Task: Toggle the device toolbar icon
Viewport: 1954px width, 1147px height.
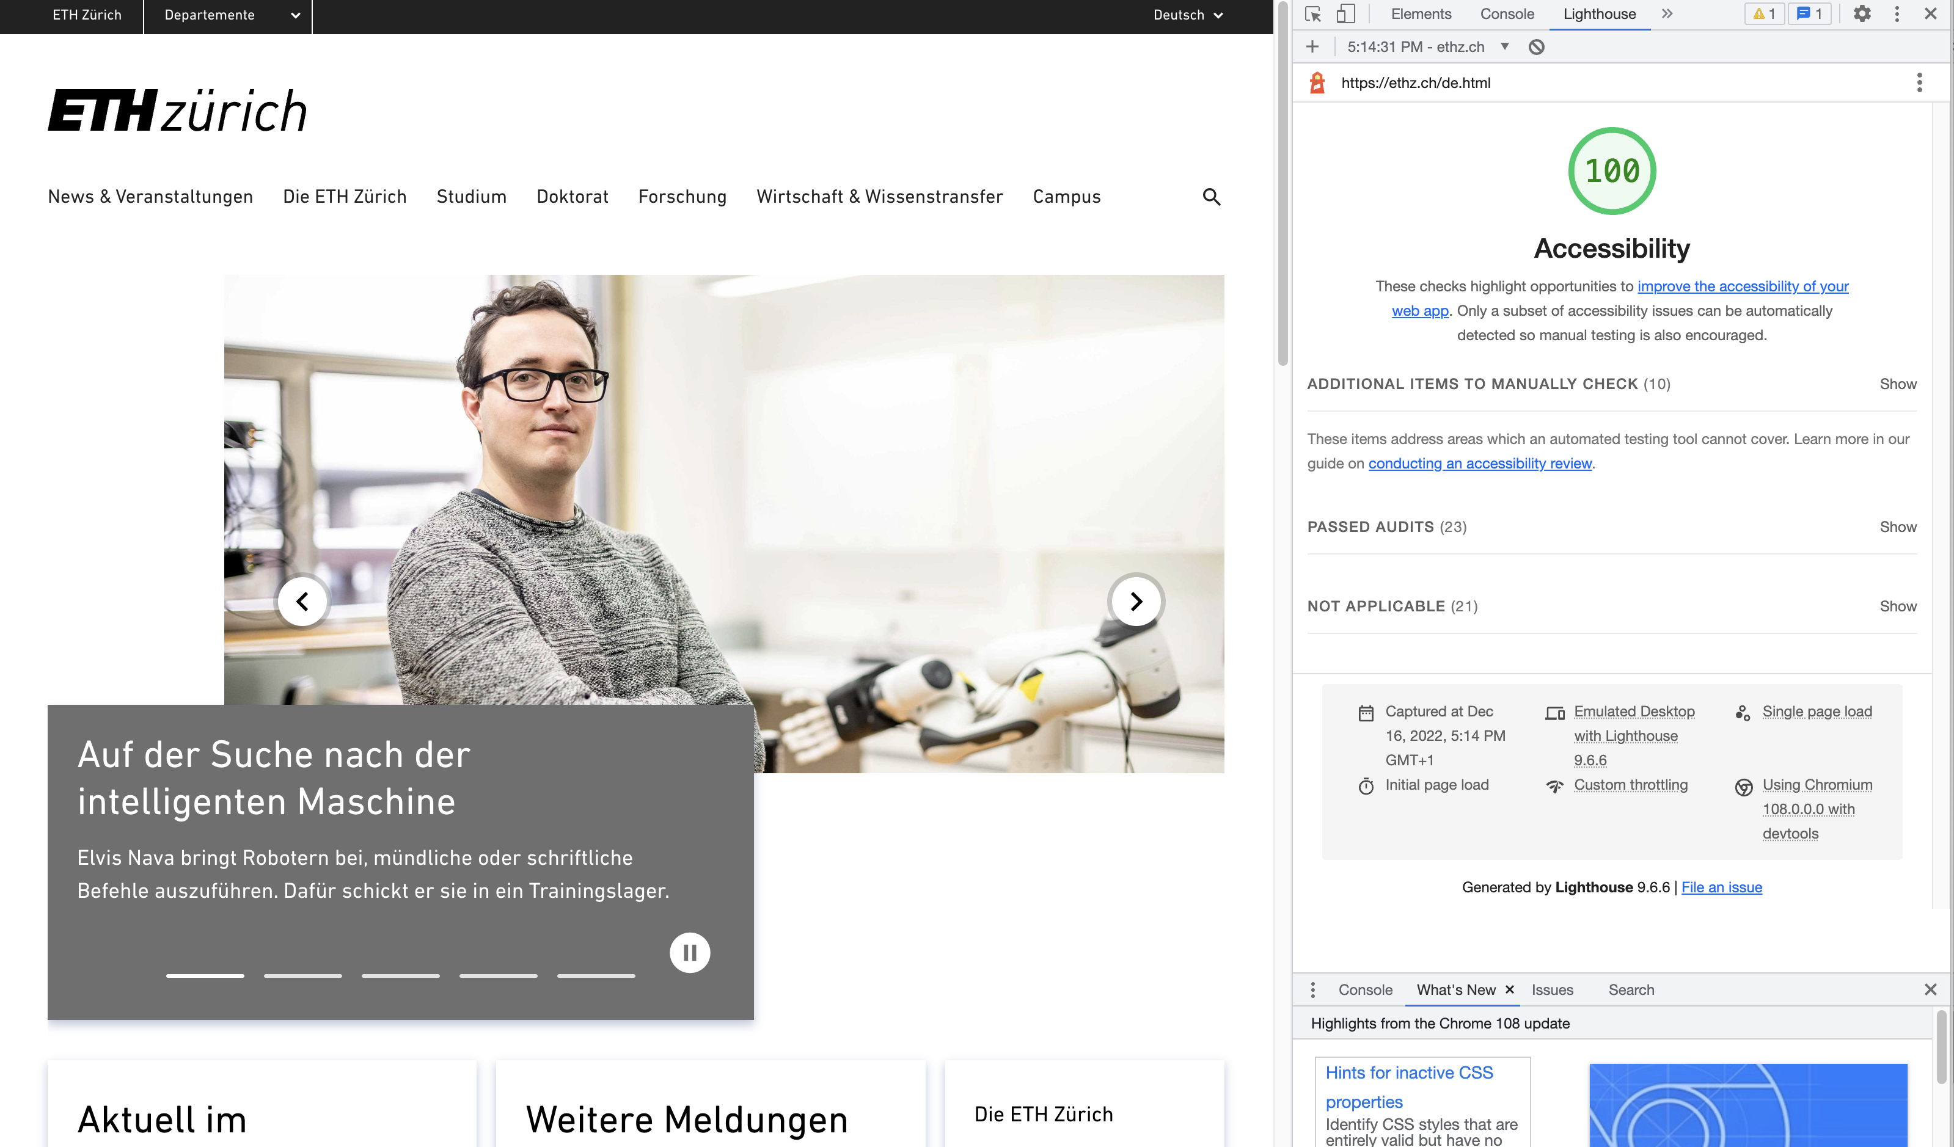Action: coord(1345,14)
